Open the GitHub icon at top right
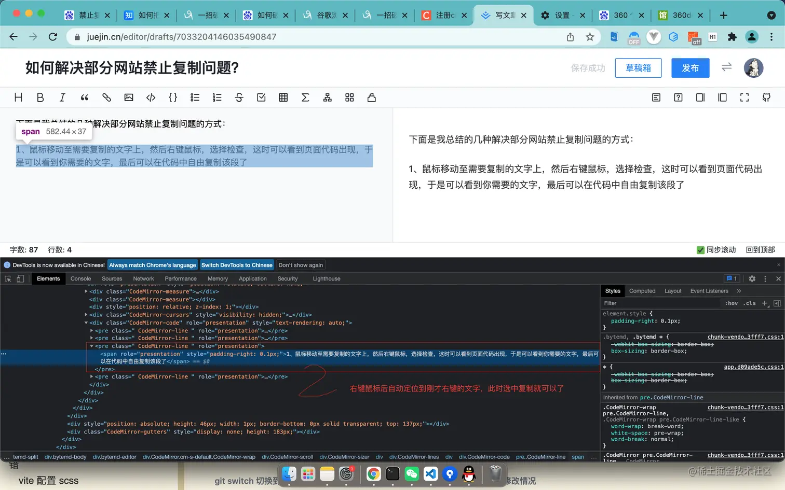 [x=767, y=97]
